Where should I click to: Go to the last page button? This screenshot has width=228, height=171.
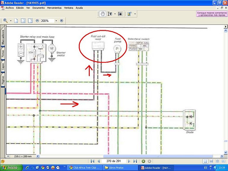pyautogui.click(x=135, y=161)
